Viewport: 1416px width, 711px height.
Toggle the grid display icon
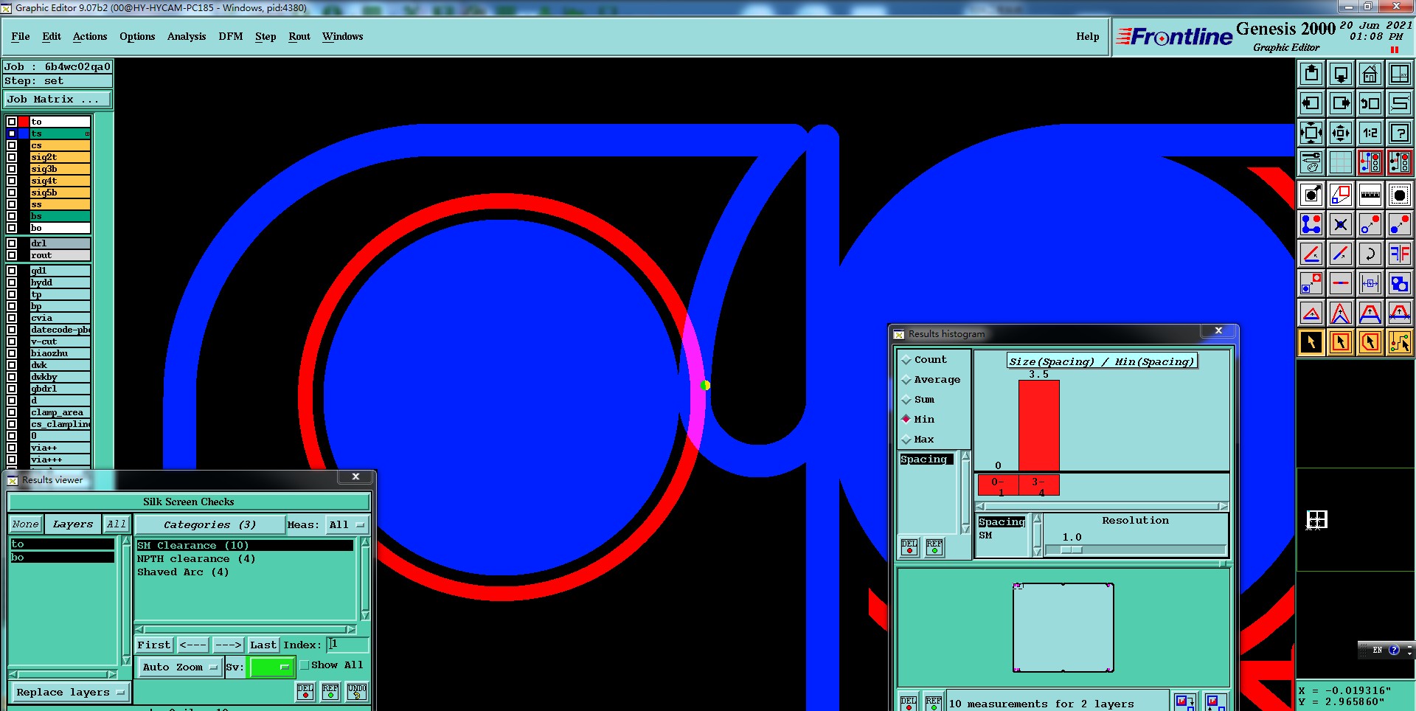(1341, 162)
